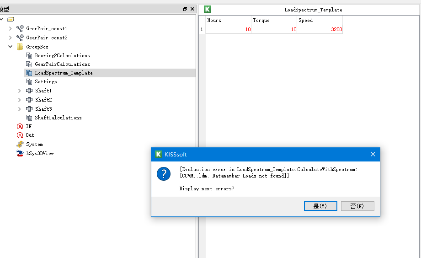
Task: Collapse the root model node chevron
Action: [2, 19]
